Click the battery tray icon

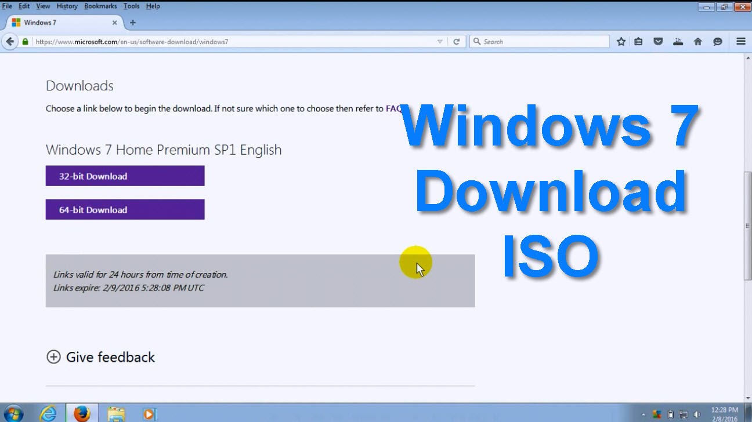[x=670, y=414]
